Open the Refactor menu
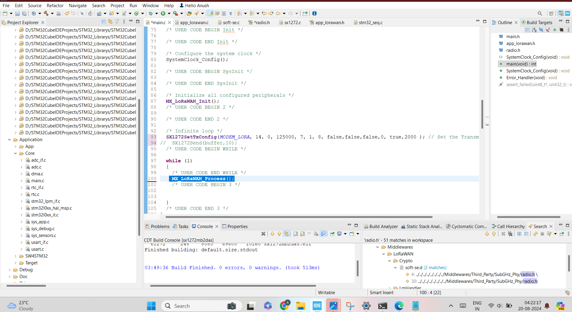The width and height of the screenshot is (572, 312). [55, 5]
